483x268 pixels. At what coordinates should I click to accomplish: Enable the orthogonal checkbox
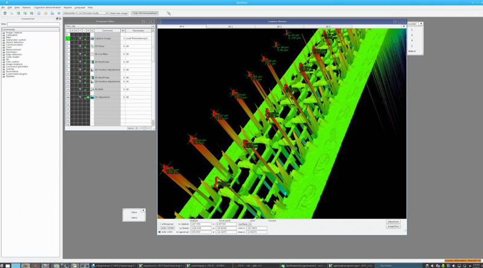coord(160,224)
